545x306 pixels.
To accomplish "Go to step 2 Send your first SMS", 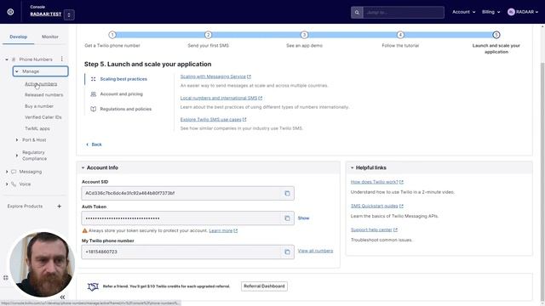I will [208, 35].
